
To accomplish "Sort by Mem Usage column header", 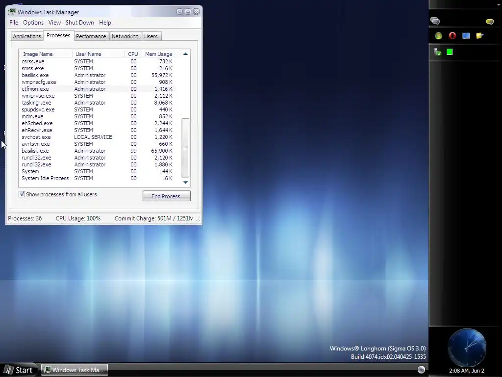I will click(x=158, y=54).
